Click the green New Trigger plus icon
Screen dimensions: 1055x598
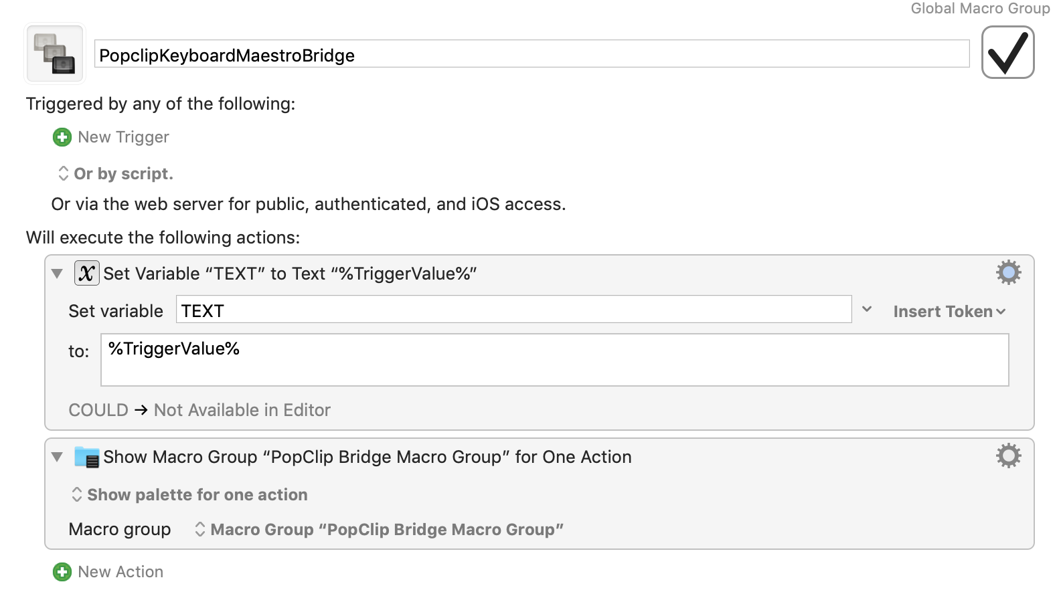pos(62,137)
